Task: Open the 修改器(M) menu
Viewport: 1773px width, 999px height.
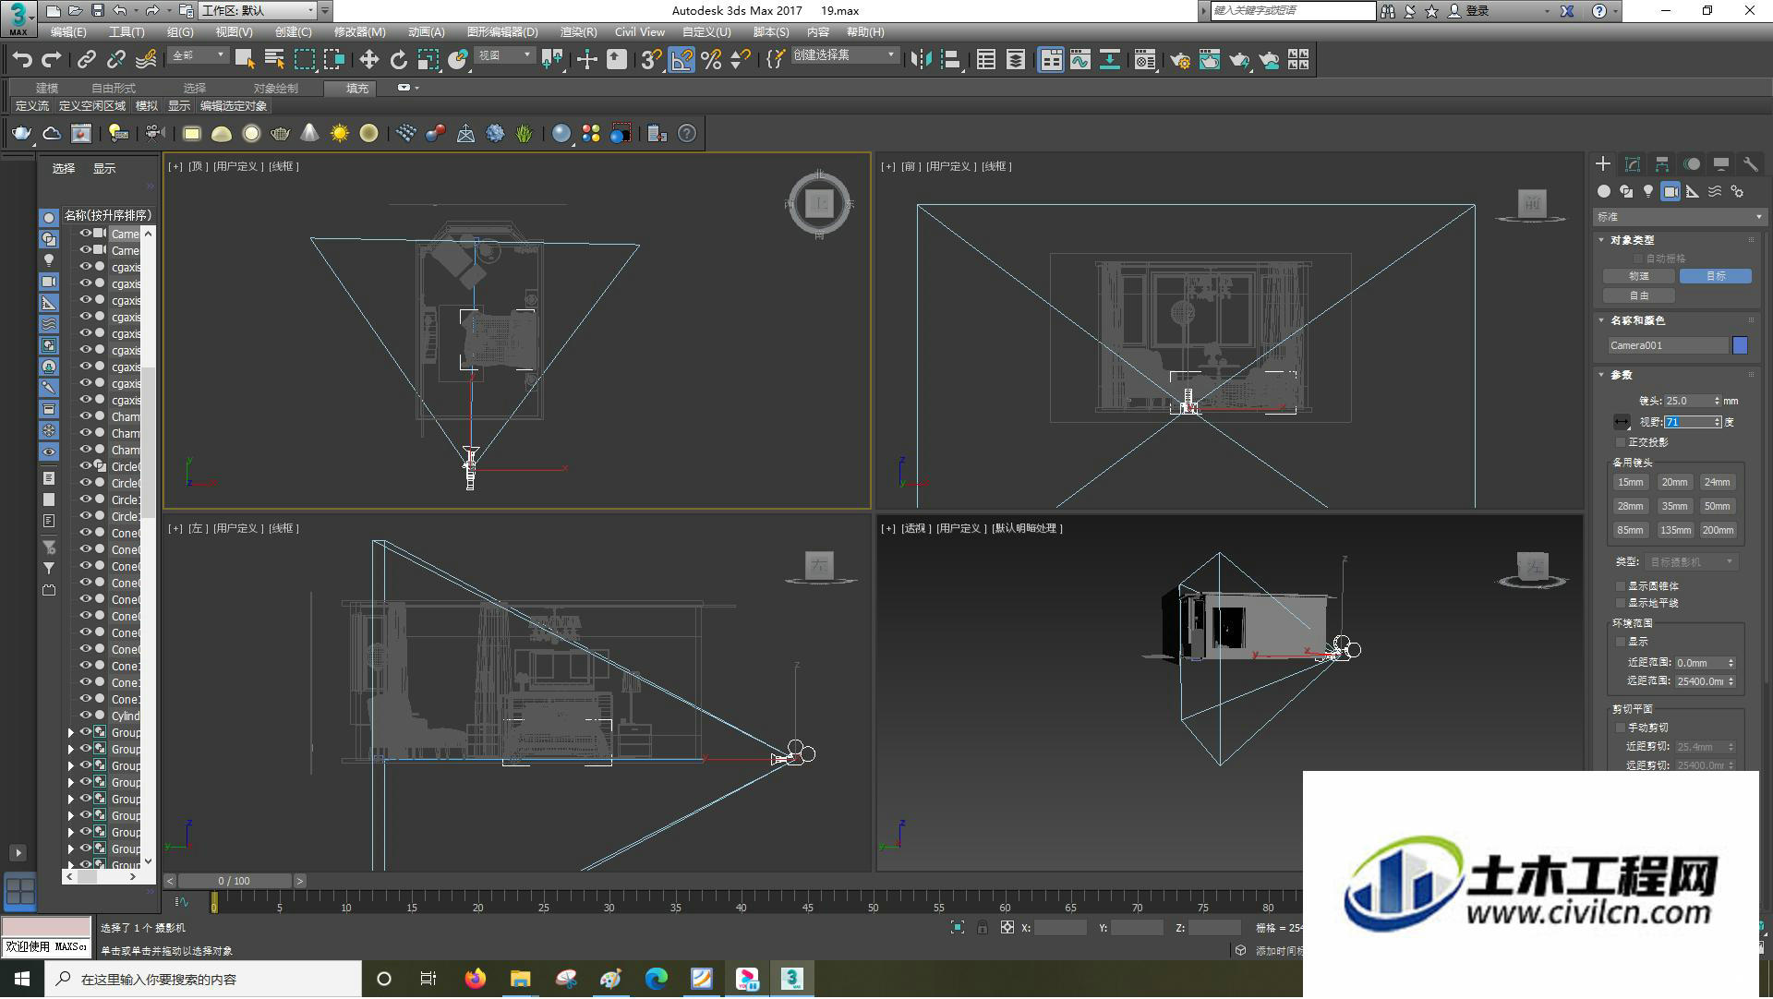Action: click(359, 32)
